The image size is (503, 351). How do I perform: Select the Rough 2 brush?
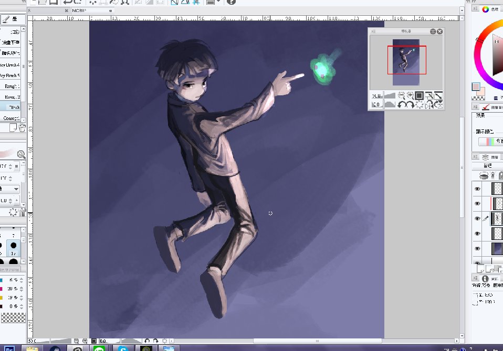click(x=11, y=96)
